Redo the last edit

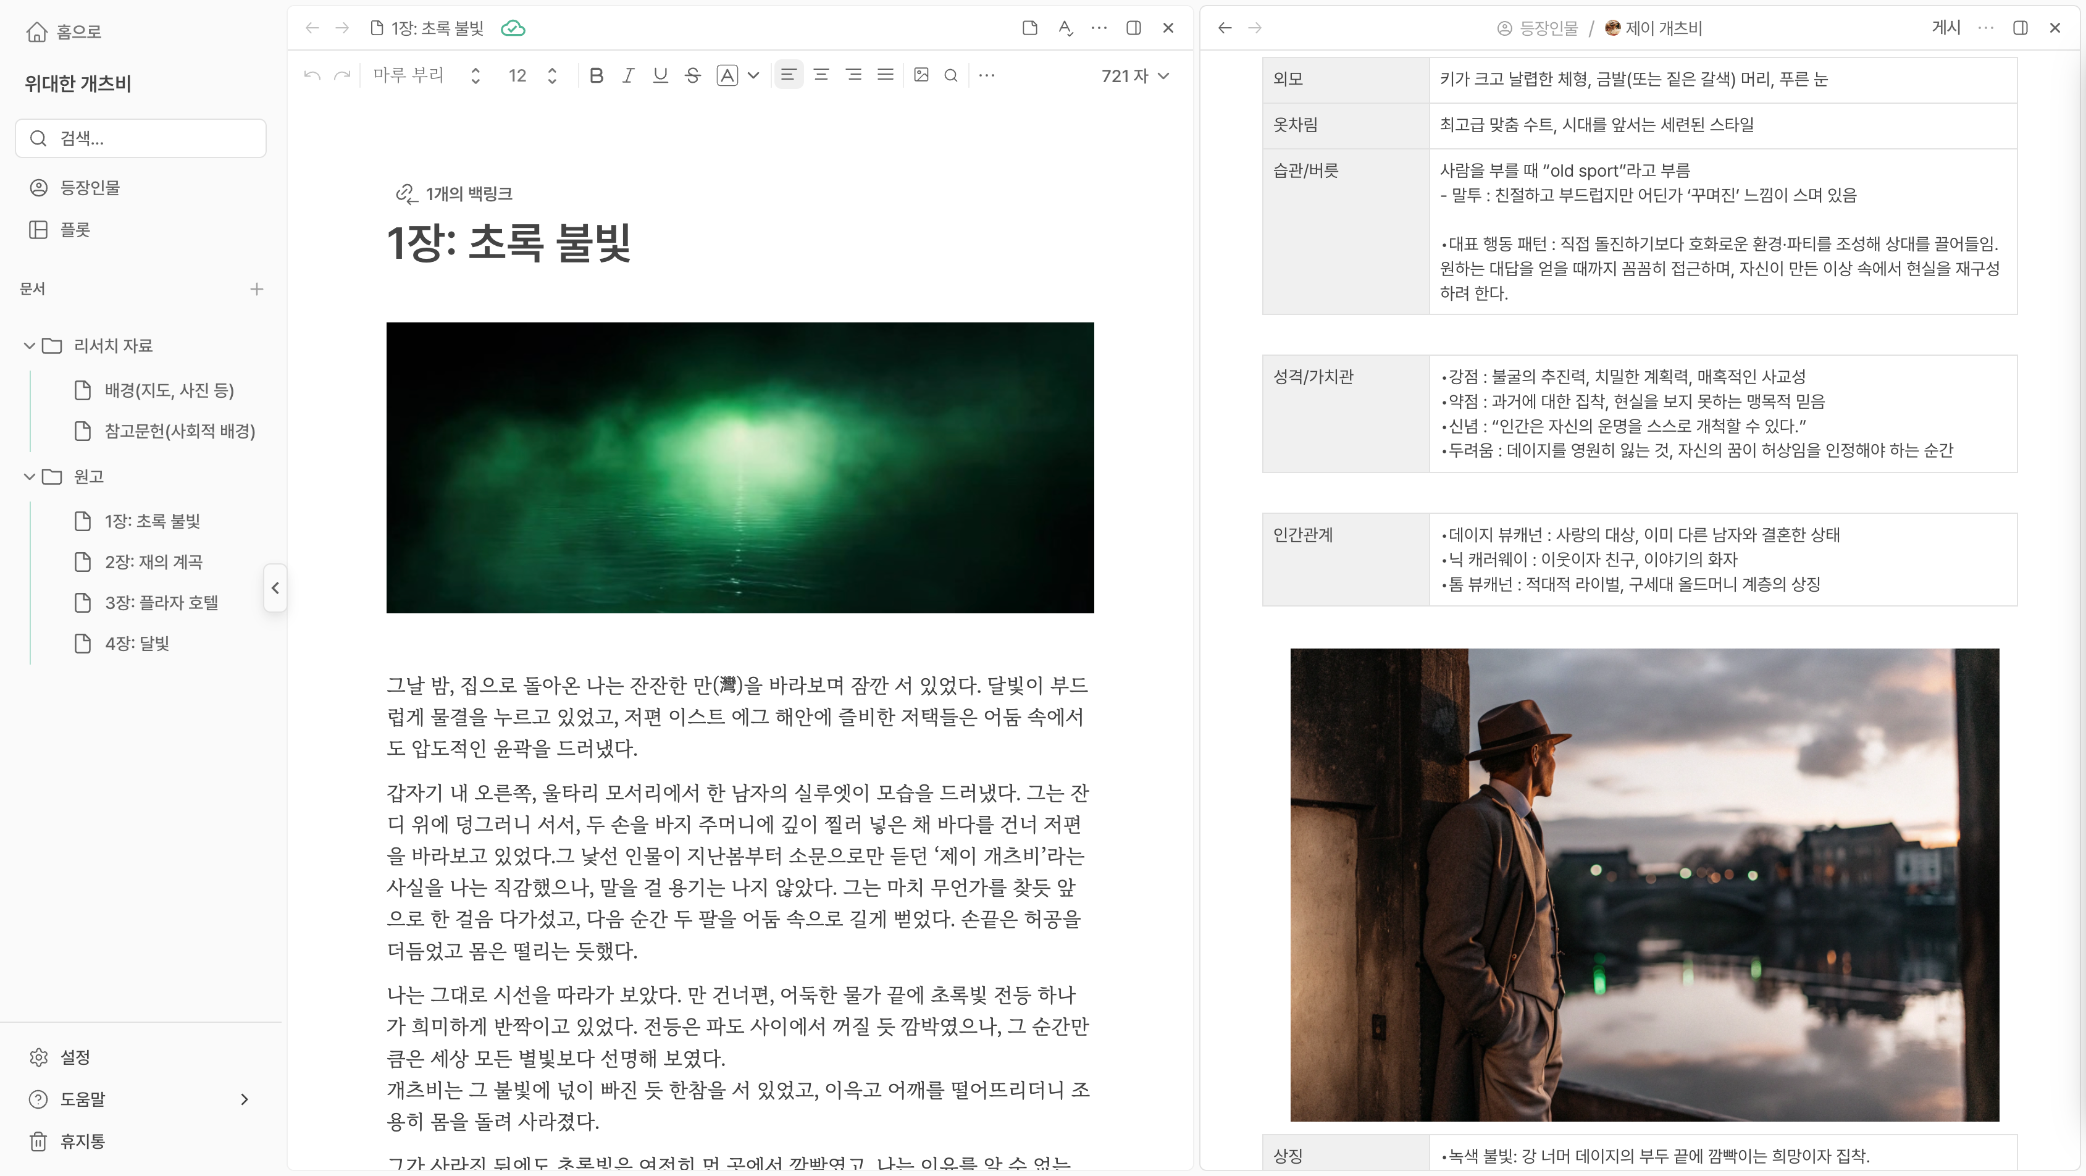[343, 75]
